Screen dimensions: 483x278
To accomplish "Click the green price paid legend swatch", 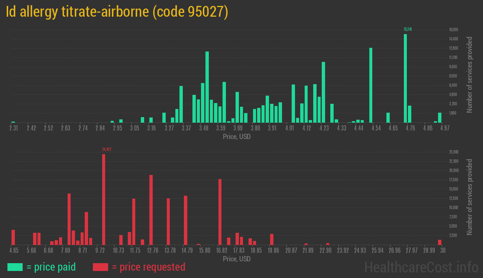I will tap(15, 267).
